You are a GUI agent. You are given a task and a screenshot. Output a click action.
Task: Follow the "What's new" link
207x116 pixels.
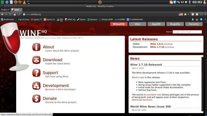click(x=138, y=77)
